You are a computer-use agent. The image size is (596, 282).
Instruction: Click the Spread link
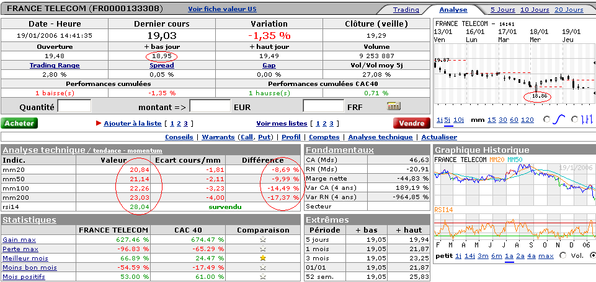pos(162,65)
